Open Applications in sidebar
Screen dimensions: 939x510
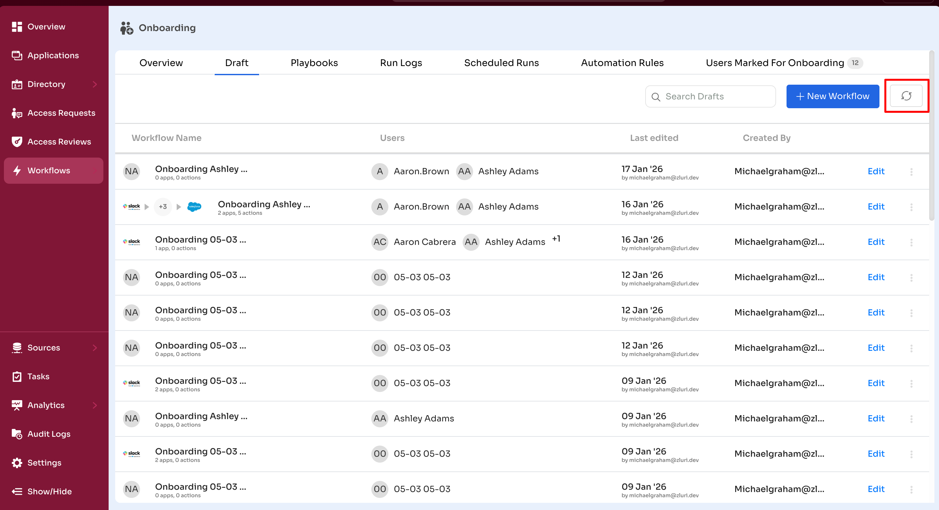[x=53, y=55]
